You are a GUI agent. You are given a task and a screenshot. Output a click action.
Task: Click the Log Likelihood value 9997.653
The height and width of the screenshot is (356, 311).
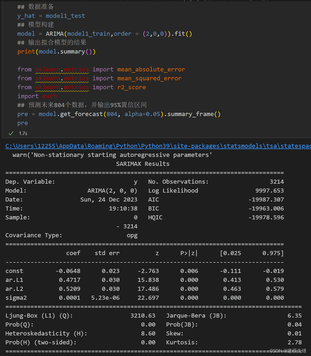pyautogui.click(x=269, y=191)
